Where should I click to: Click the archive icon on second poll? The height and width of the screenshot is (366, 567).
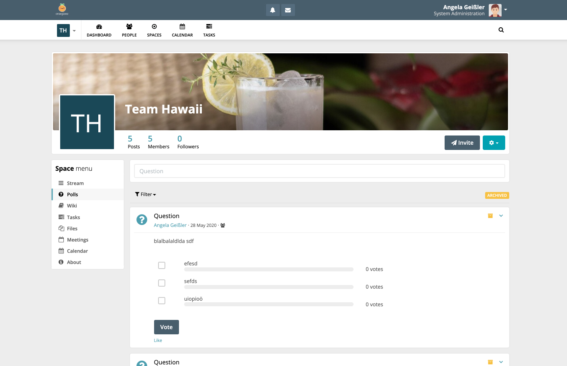coord(490,362)
